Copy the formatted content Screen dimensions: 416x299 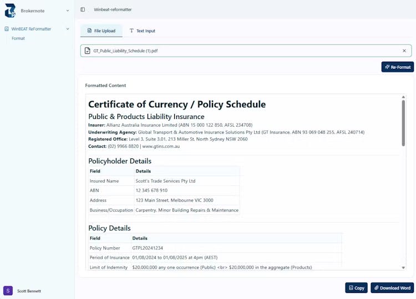356,288
